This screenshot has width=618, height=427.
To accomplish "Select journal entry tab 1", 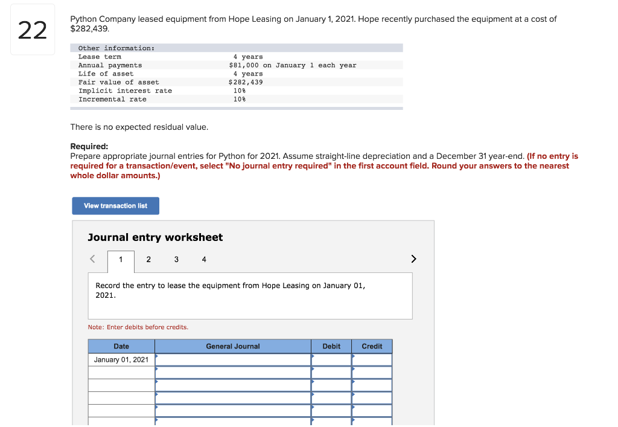I will point(121,259).
